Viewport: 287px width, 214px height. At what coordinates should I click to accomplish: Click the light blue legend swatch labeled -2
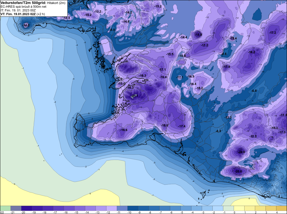tap(218, 208)
